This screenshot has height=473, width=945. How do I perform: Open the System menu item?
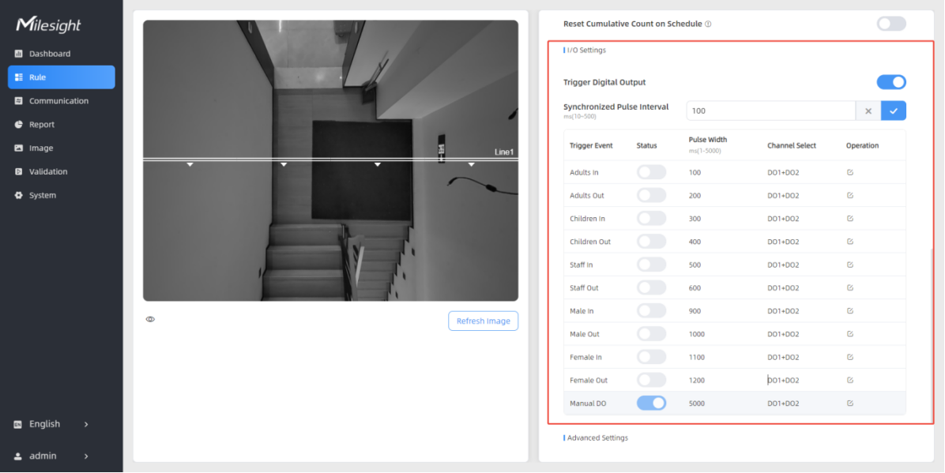coord(43,195)
